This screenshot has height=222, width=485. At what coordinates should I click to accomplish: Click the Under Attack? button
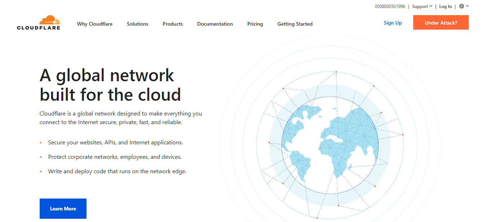click(x=441, y=22)
